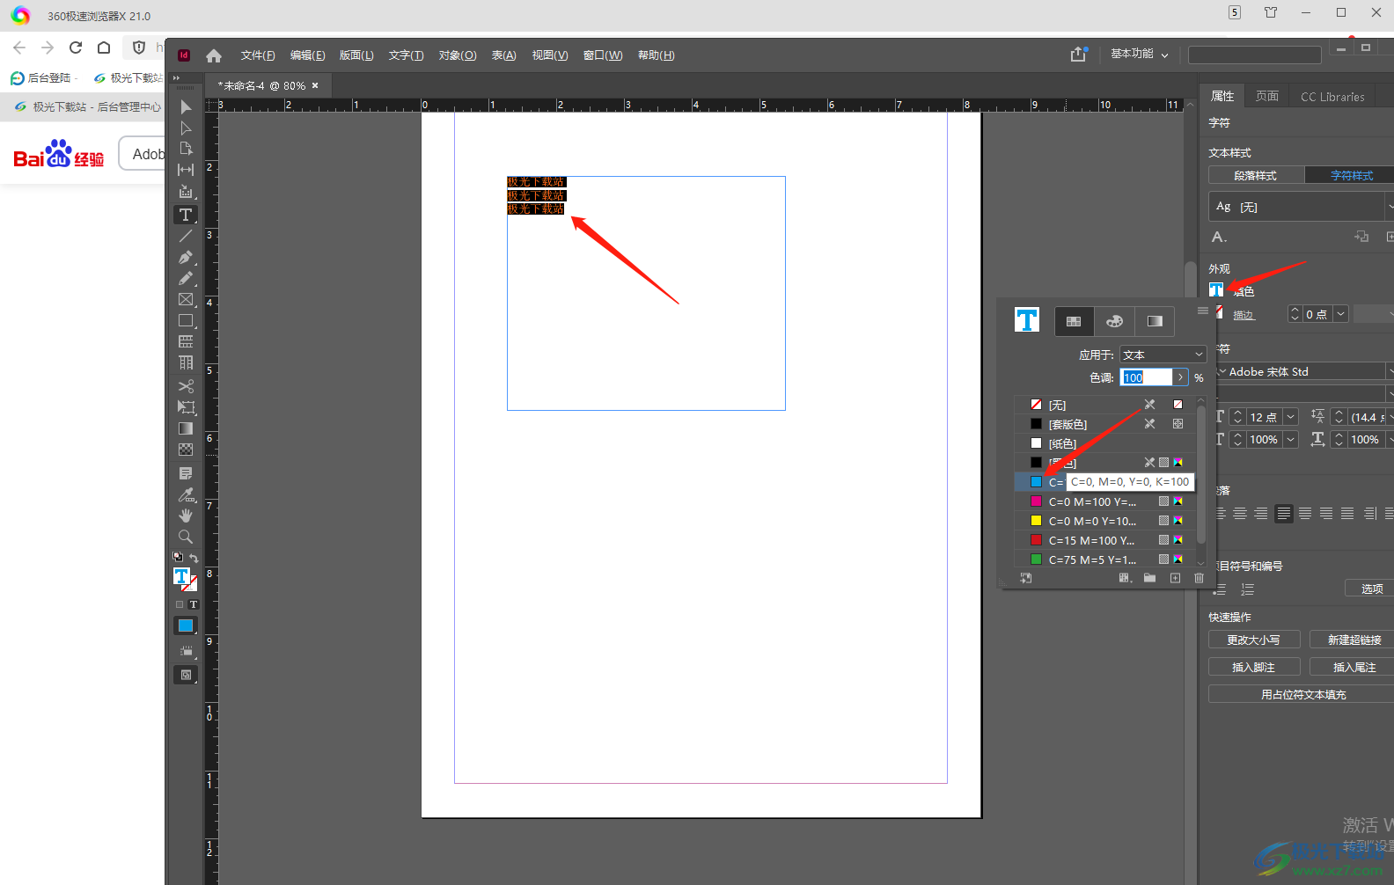Select the Zoom magnifier tool
The height and width of the screenshot is (885, 1394).
point(186,537)
